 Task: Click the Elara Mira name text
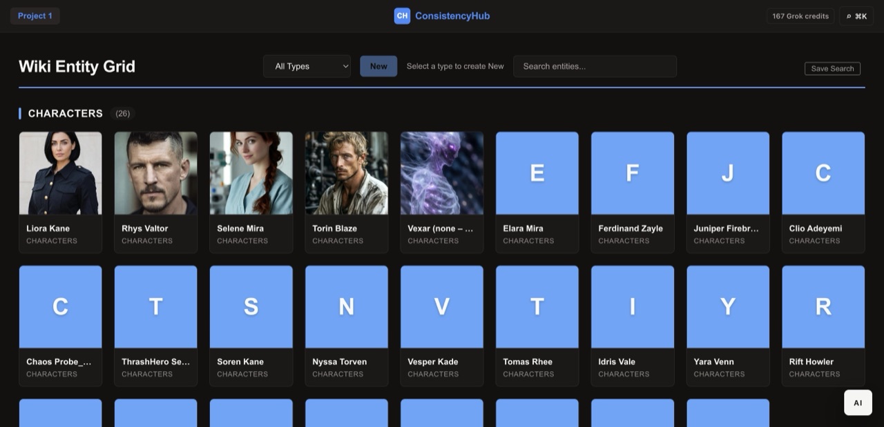(x=523, y=228)
